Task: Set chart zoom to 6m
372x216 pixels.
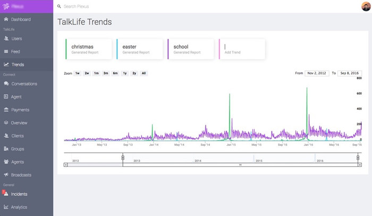Action: tap(115, 73)
